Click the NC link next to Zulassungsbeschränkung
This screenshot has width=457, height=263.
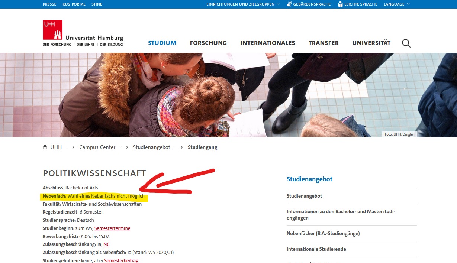pos(106,244)
